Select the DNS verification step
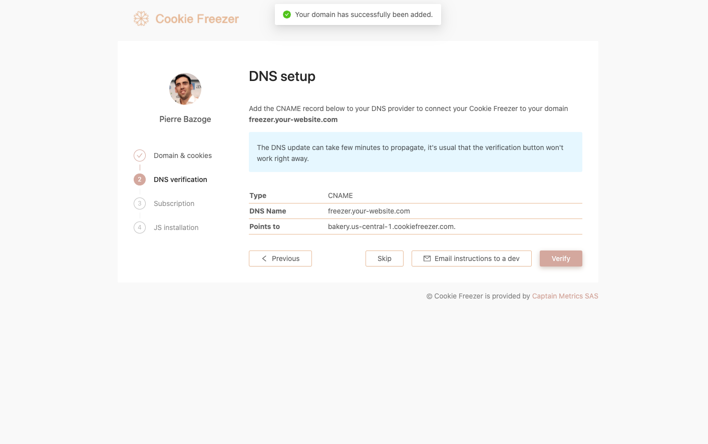This screenshot has height=444, width=708. click(x=180, y=179)
